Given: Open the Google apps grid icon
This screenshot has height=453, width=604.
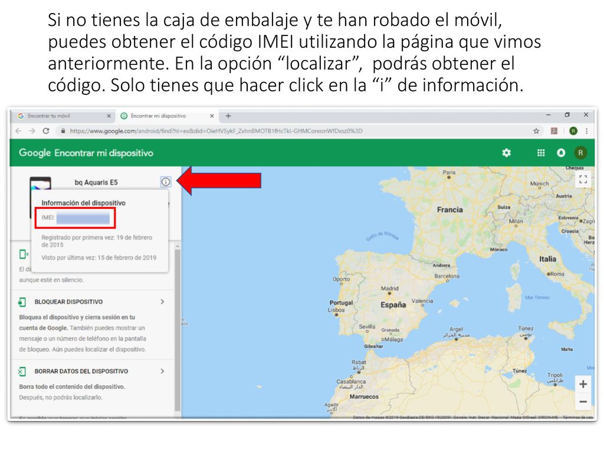Looking at the screenshot, I should (541, 153).
